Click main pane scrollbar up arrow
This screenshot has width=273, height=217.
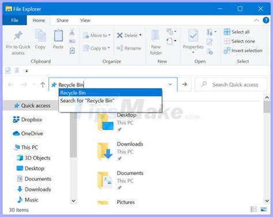coord(267,98)
